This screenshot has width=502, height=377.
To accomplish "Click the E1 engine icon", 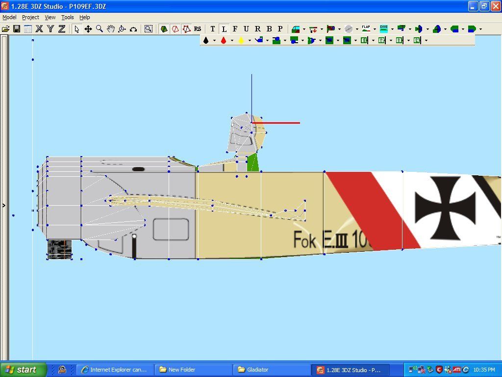I will coord(364,40).
